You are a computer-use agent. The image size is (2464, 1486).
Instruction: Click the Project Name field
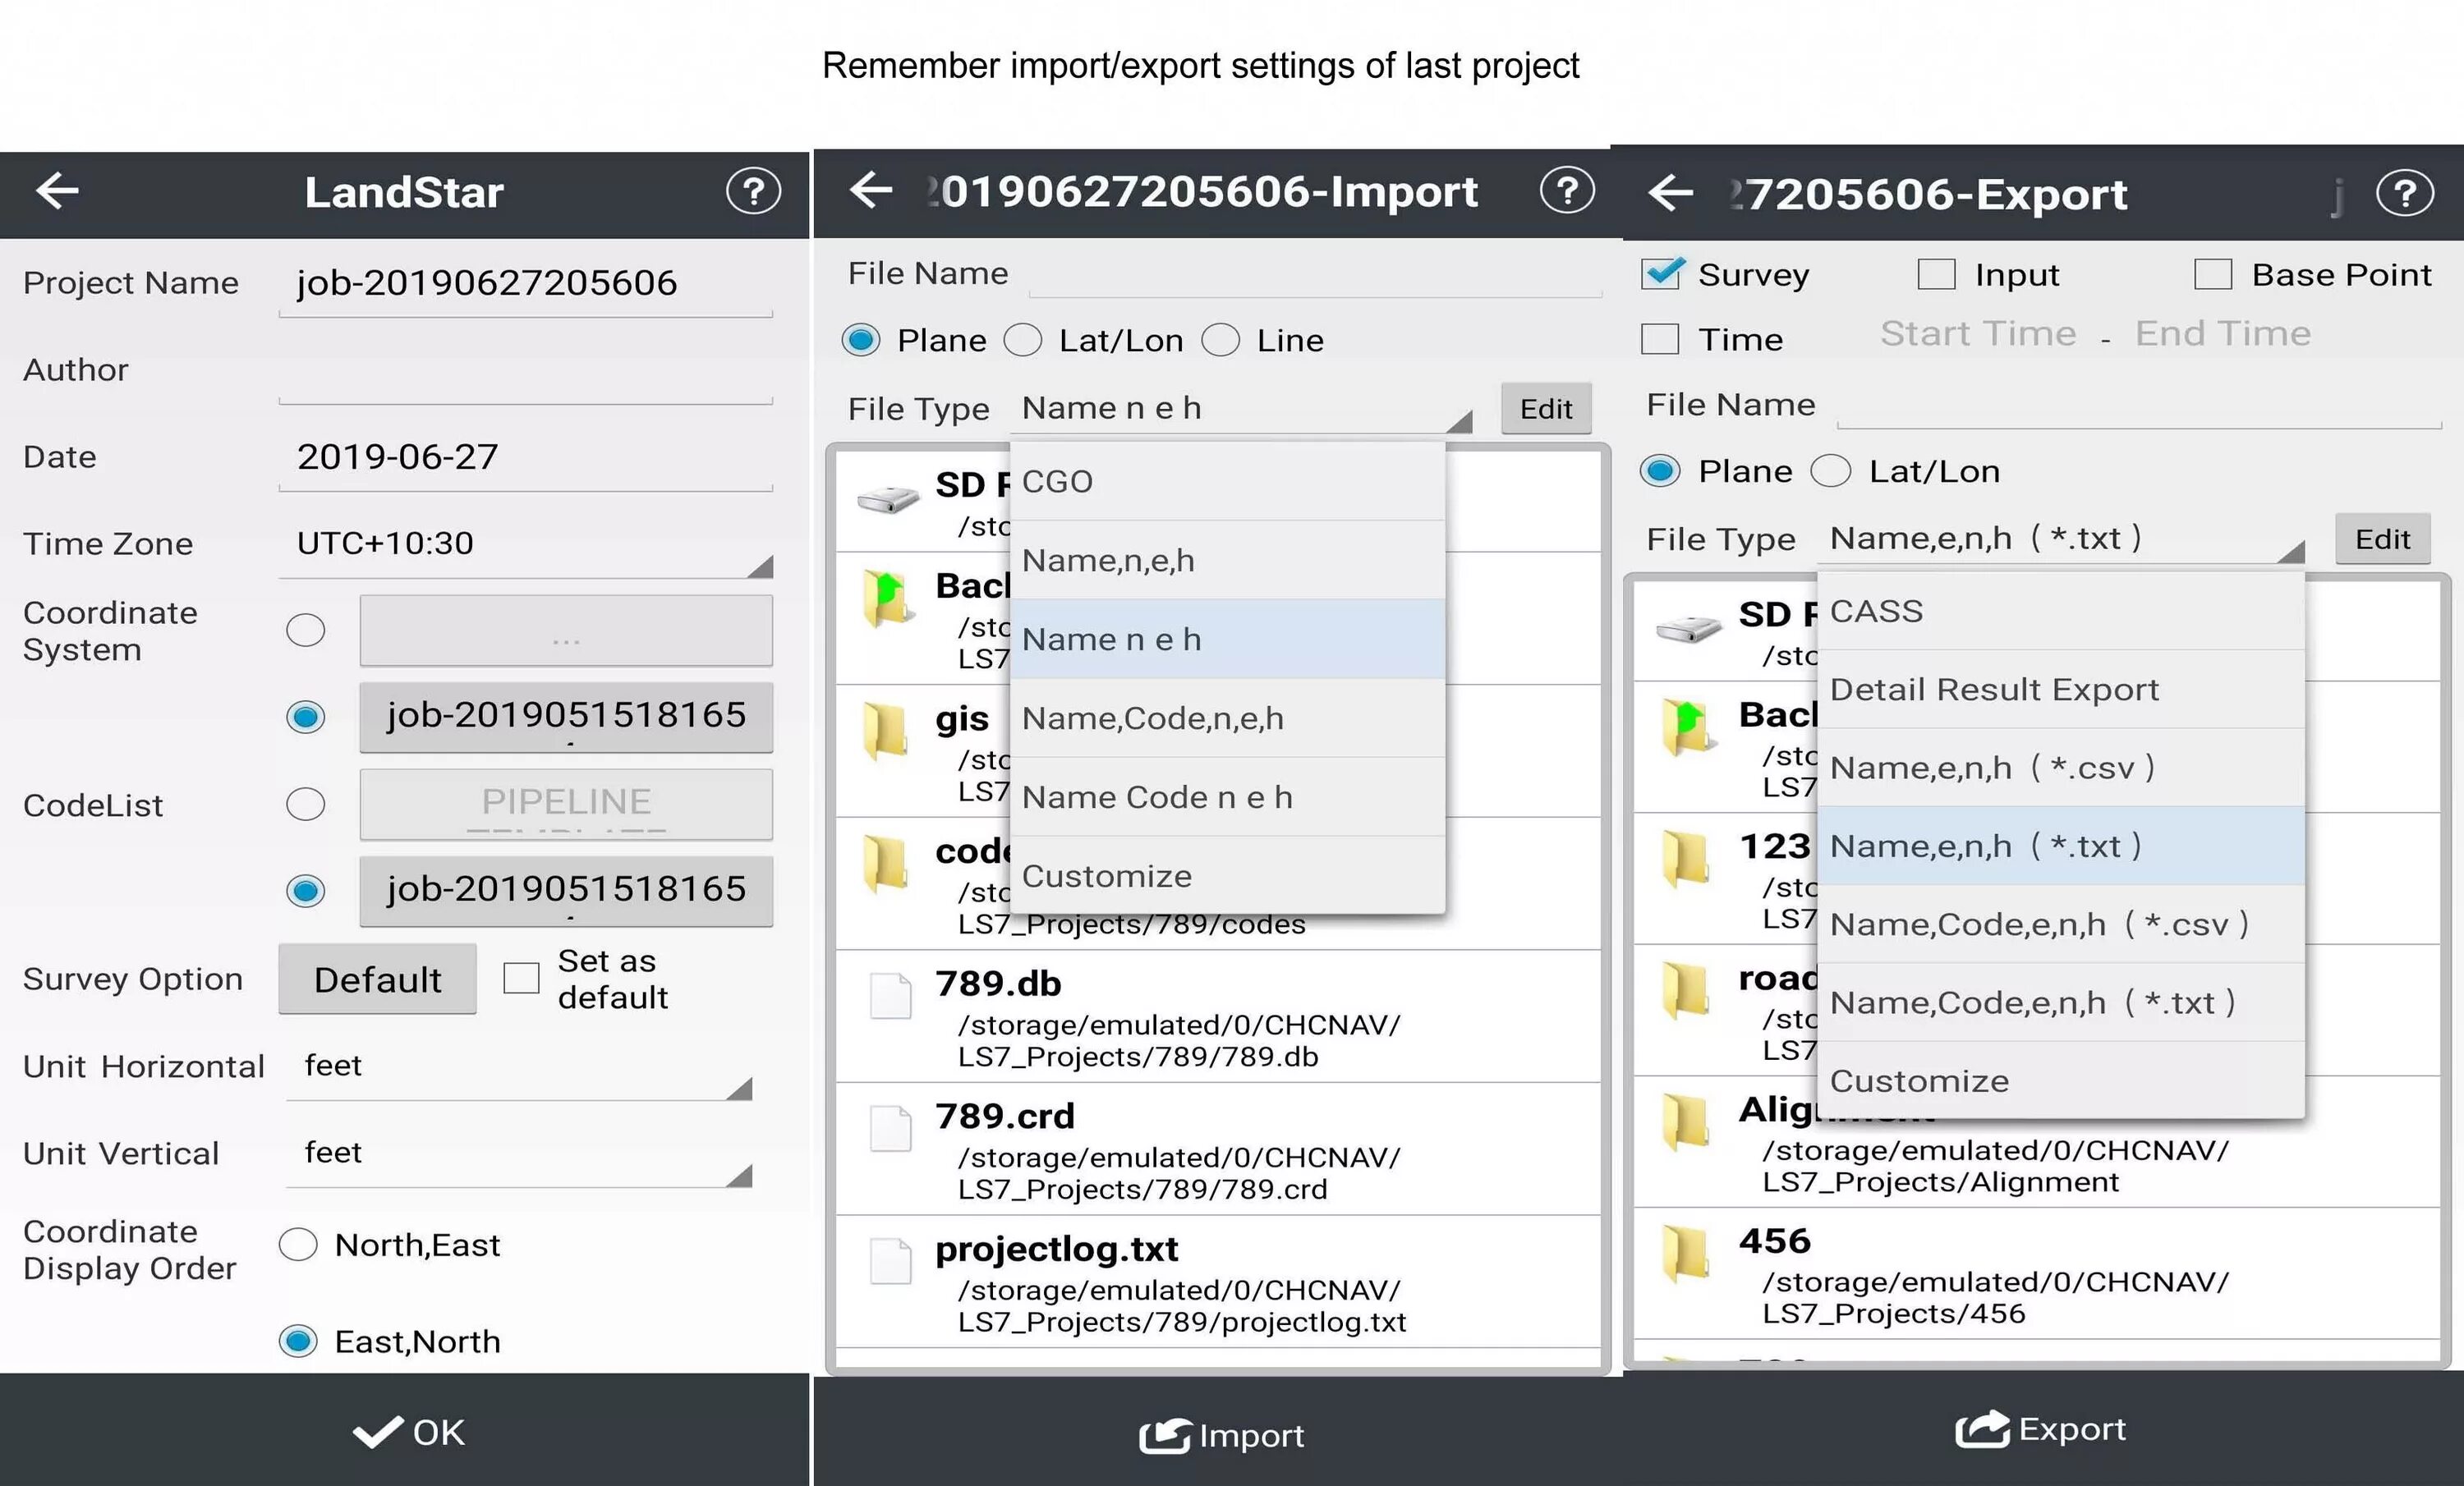tap(525, 284)
